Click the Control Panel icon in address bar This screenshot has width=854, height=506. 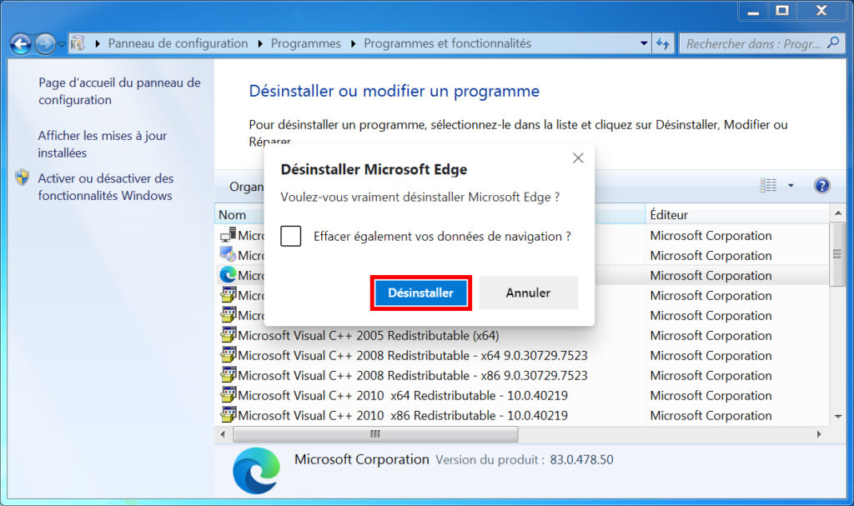click(x=78, y=43)
